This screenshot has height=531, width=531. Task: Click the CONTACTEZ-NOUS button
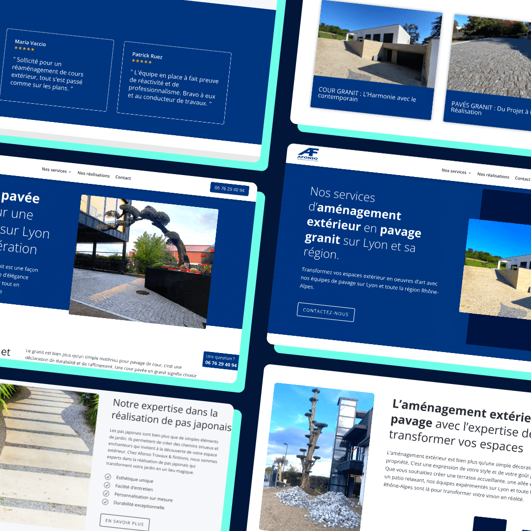[x=326, y=312]
